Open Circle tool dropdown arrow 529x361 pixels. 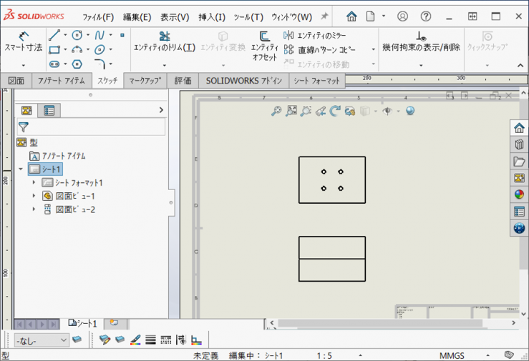88,35
